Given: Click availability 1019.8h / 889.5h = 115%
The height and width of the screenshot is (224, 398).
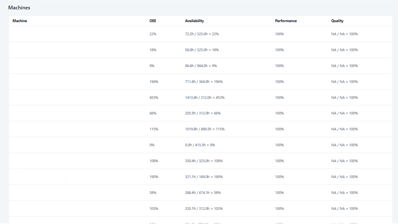Looking at the screenshot, I should coord(205,129).
